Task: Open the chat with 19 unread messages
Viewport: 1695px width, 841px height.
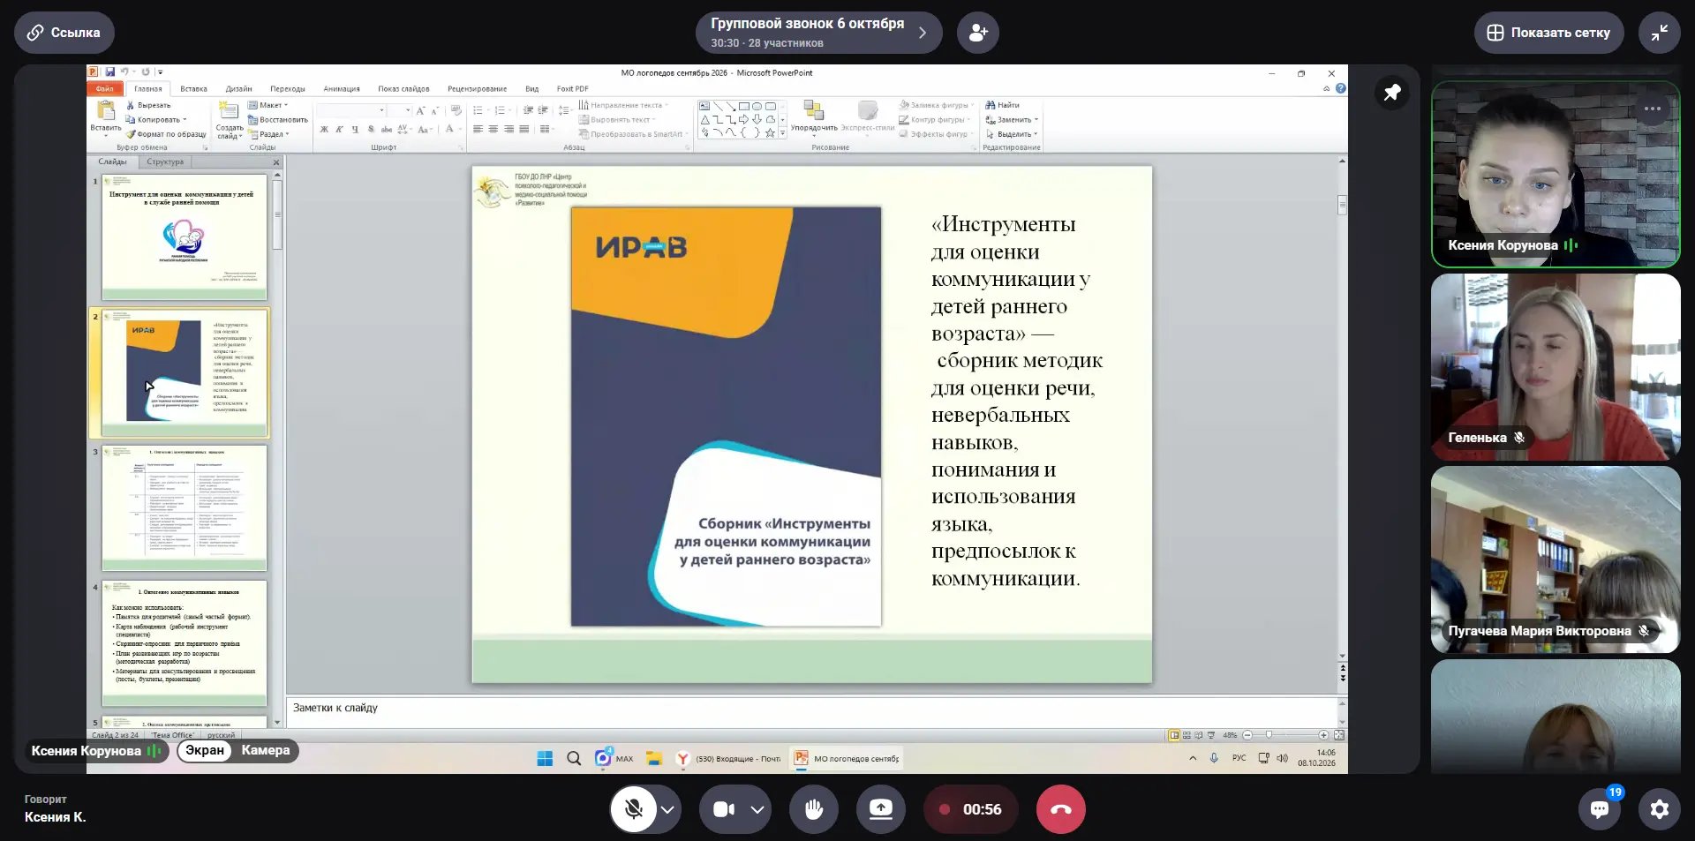Action: (1600, 808)
